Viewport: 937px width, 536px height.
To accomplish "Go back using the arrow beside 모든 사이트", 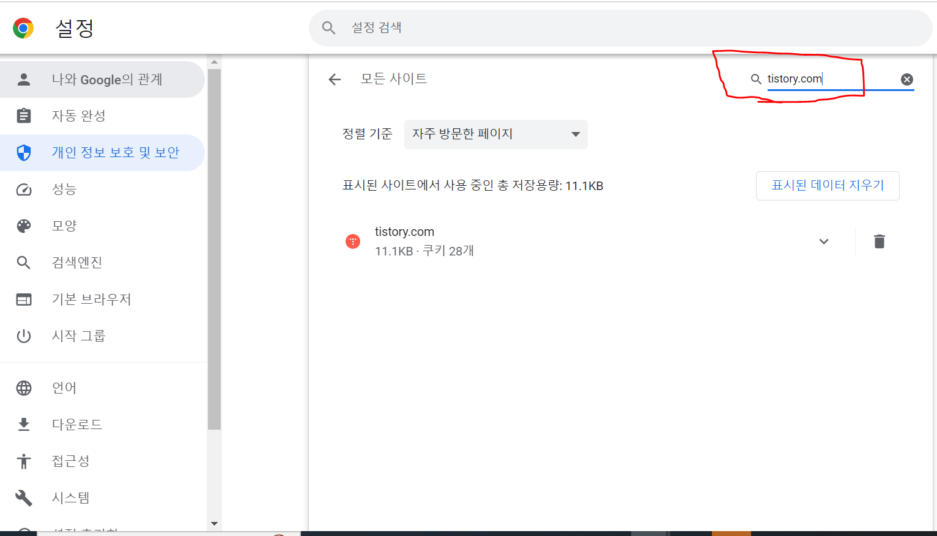I will pos(335,79).
